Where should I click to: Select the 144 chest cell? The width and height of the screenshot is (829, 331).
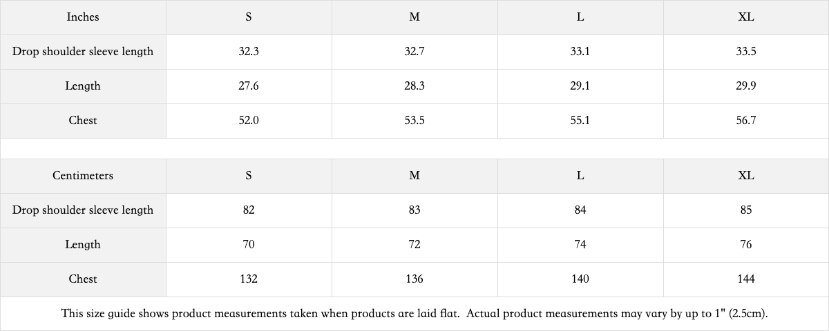pos(746,279)
